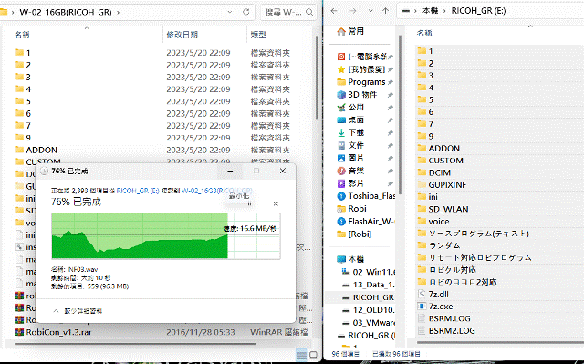Viewport: 584px width, 364px height.
Task: Pause the file copy operation
Action: pos(249,203)
